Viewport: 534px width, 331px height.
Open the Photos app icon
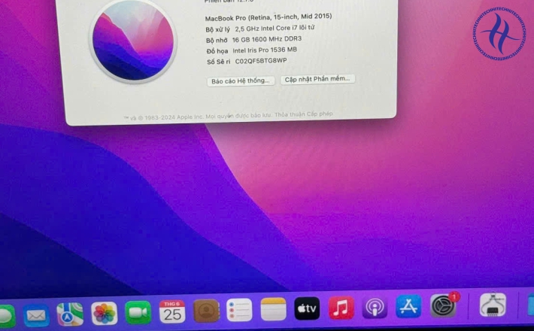tap(105, 313)
